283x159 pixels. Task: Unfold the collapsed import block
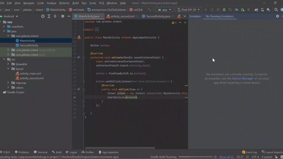click(x=84, y=30)
